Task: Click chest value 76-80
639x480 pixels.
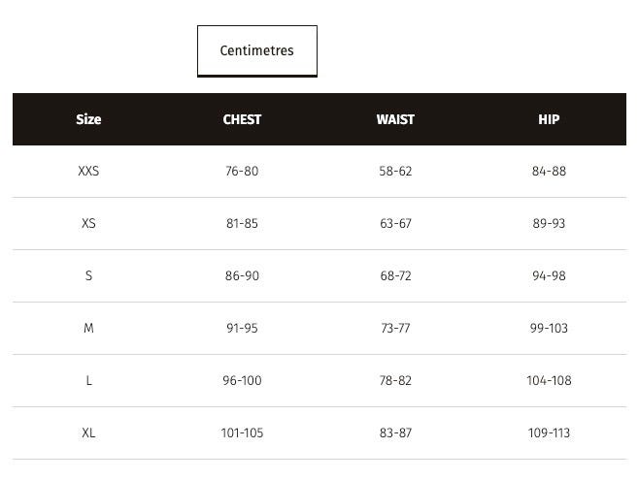Action: coord(242,171)
